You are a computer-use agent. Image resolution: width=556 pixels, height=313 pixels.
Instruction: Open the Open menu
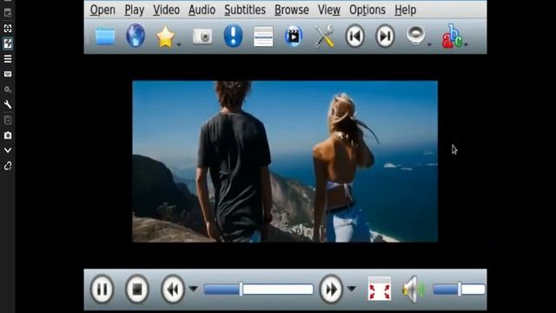103,10
